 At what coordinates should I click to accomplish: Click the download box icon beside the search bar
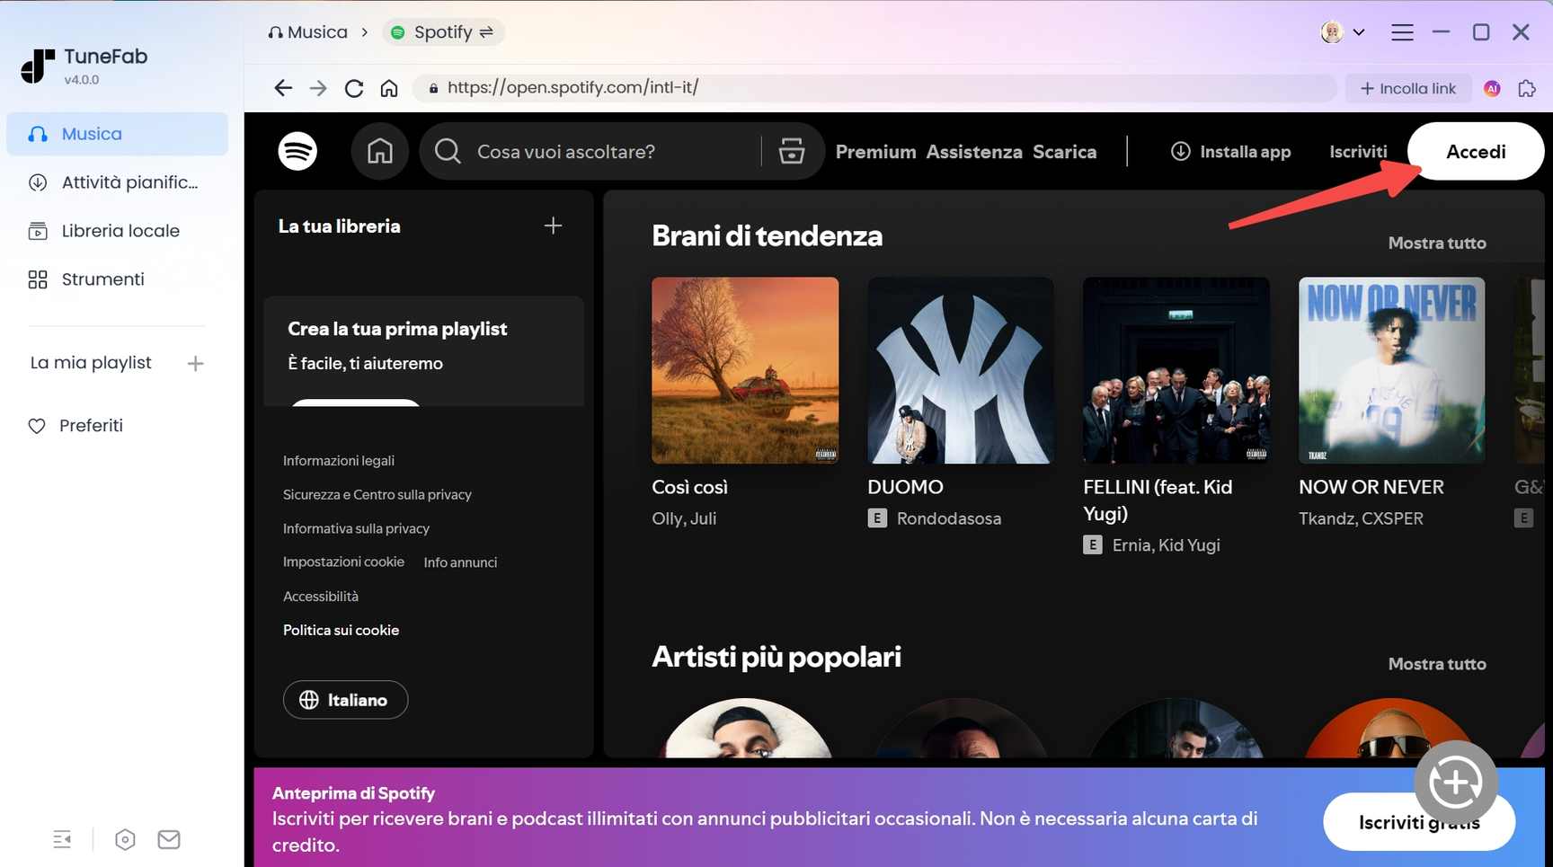tap(791, 151)
